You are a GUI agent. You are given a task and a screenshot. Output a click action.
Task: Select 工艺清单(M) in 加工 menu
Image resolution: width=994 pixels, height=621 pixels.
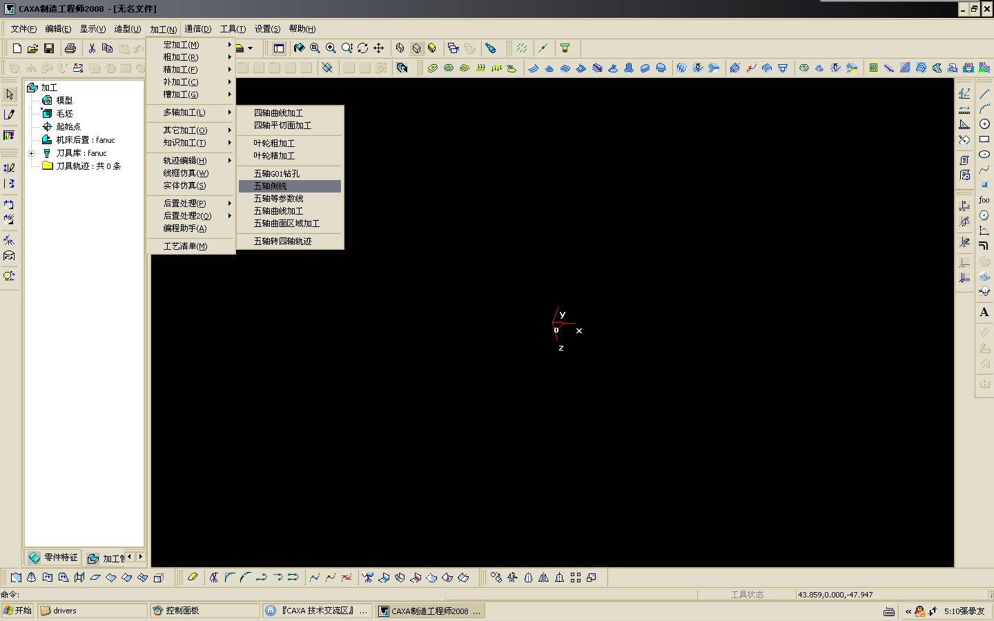[x=191, y=246]
